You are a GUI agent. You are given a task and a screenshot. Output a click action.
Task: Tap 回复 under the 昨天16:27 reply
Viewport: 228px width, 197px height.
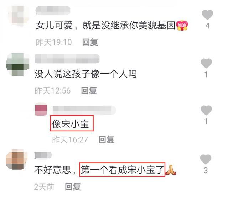coord(107,139)
